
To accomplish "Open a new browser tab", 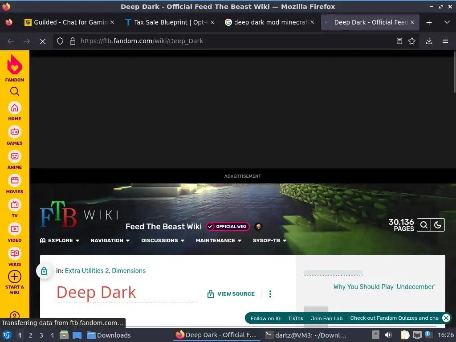I will pos(429,22).
